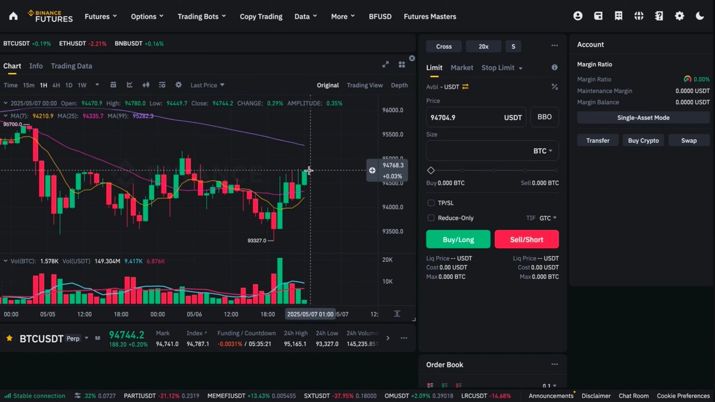Toggle dark mode moon icon
Screen dimensions: 715x402
click(x=700, y=16)
